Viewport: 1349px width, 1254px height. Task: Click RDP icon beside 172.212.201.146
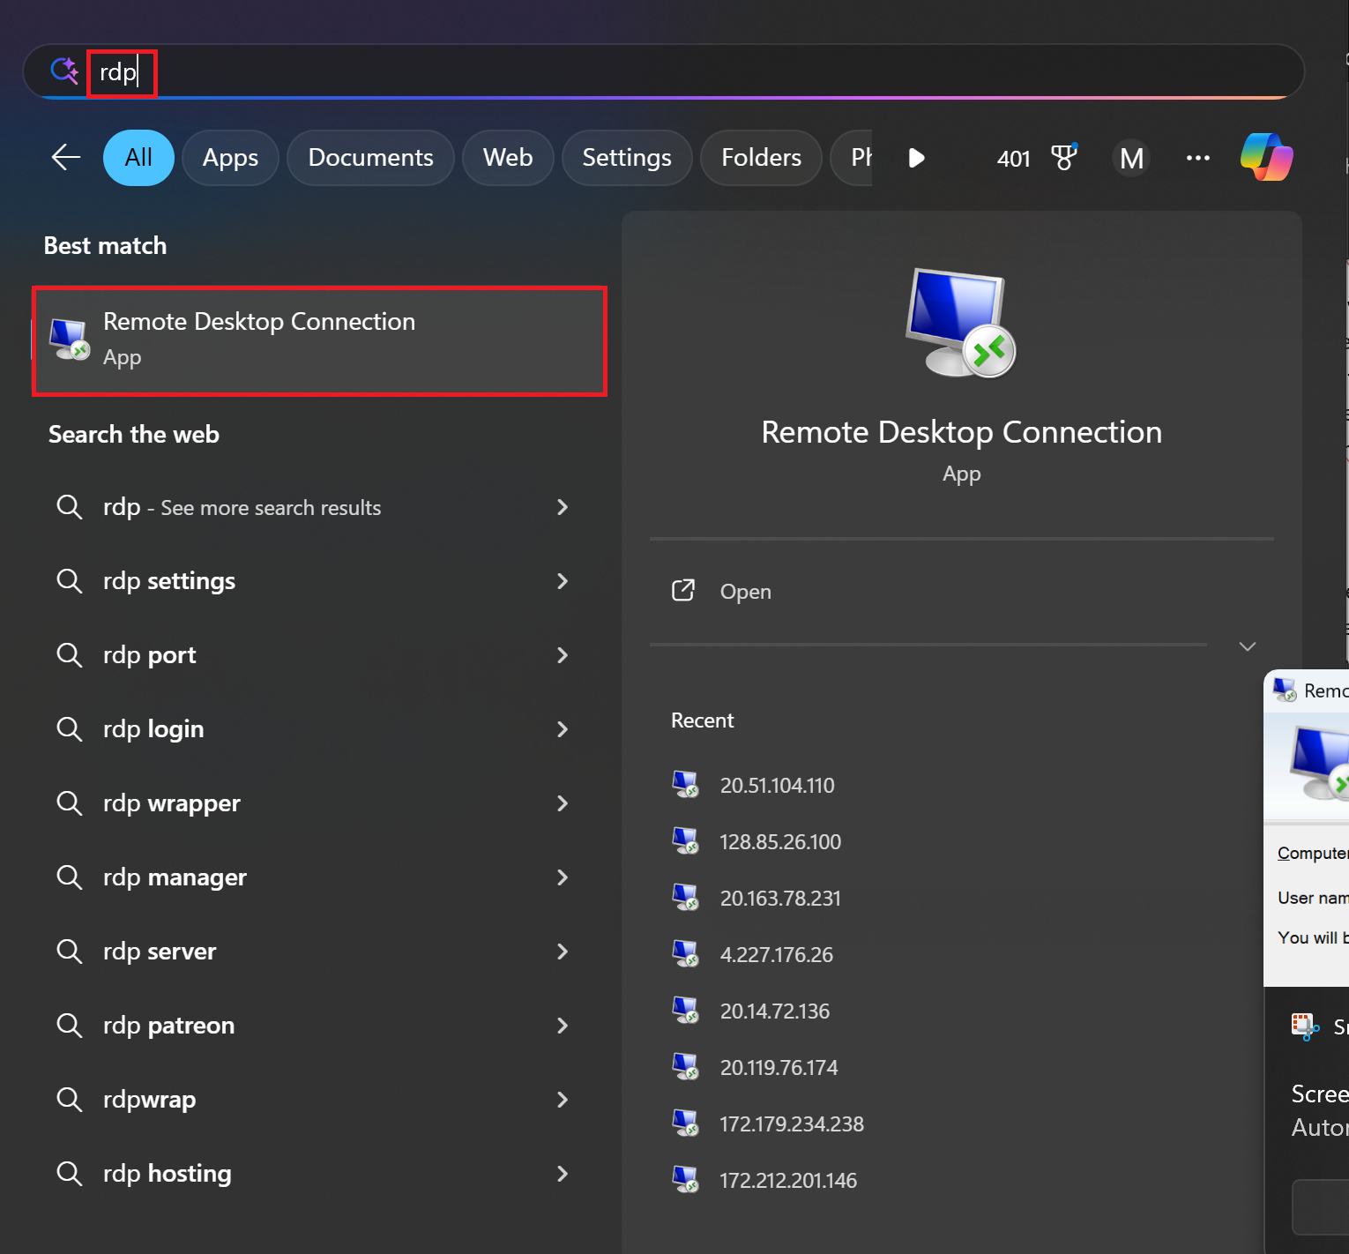685,1179
